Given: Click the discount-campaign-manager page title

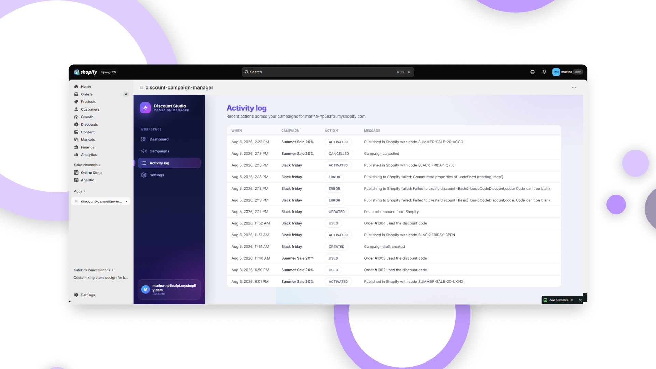Looking at the screenshot, I should 179,88.
